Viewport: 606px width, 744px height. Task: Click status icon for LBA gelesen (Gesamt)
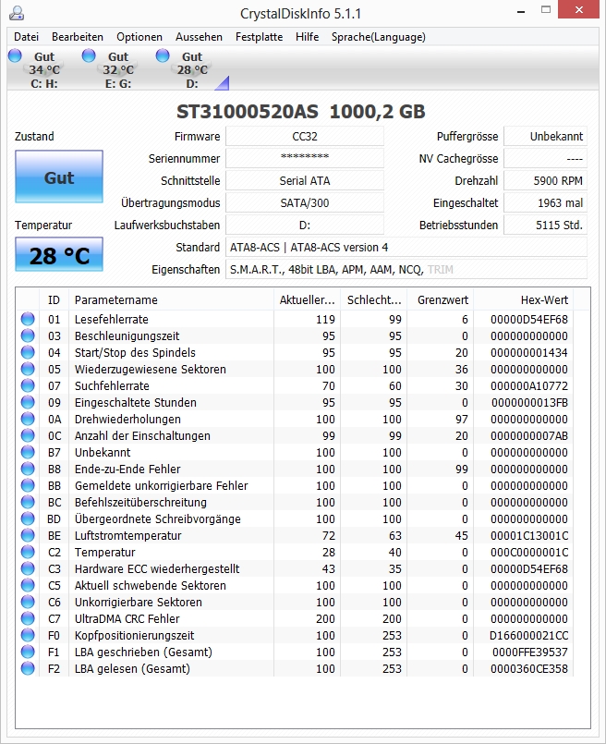(28, 668)
